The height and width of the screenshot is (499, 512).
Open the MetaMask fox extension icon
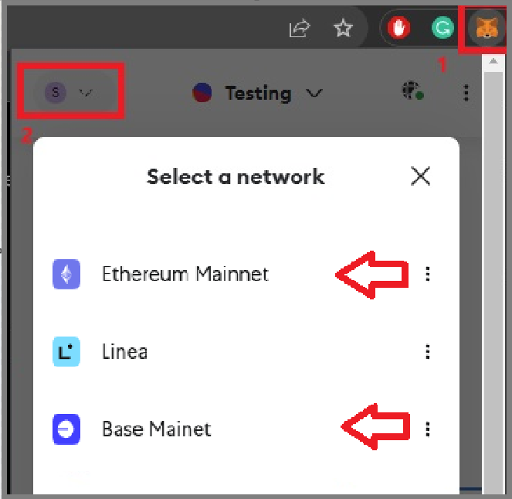[x=487, y=28]
